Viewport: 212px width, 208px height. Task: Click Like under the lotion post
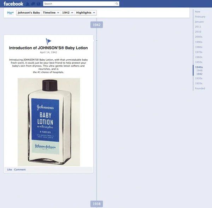[x=10, y=170]
